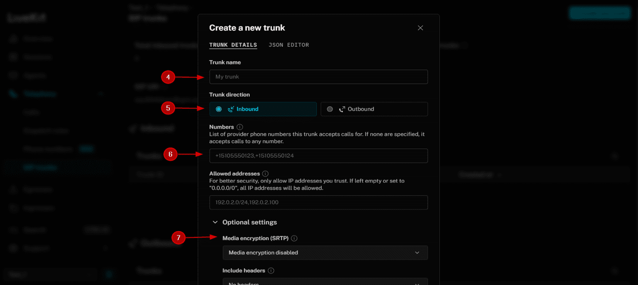Click the highlighted phone icon in sidebar
The width and height of the screenshot is (638, 285).
(13, 94)
